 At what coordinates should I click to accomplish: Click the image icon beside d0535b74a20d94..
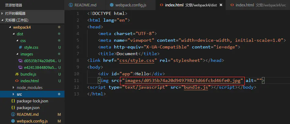tap(20, 61)
